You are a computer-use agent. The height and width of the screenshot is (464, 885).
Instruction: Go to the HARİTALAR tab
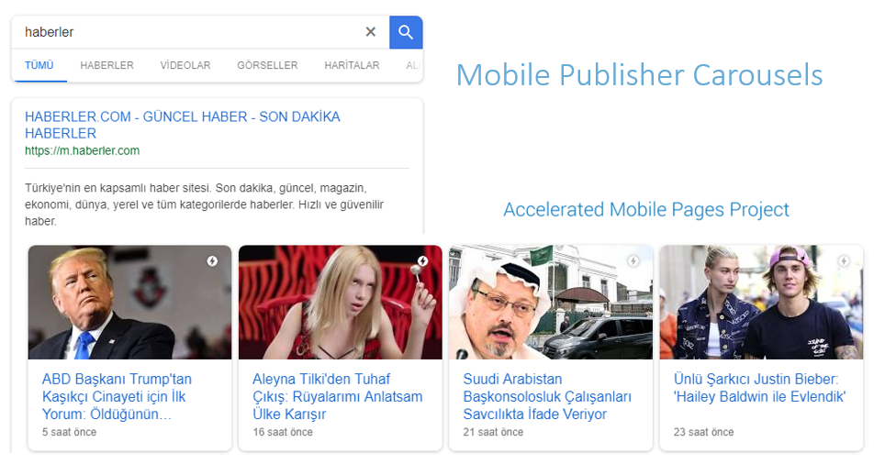pos(352,65)
